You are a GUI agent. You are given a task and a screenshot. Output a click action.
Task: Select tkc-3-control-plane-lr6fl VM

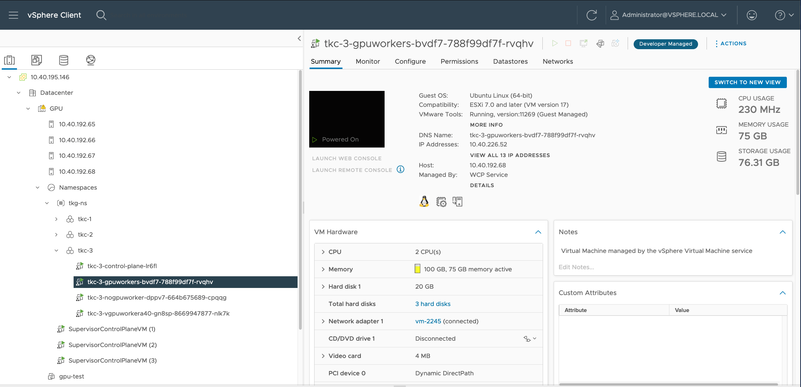pyautogui.click(x=122, y=266)
